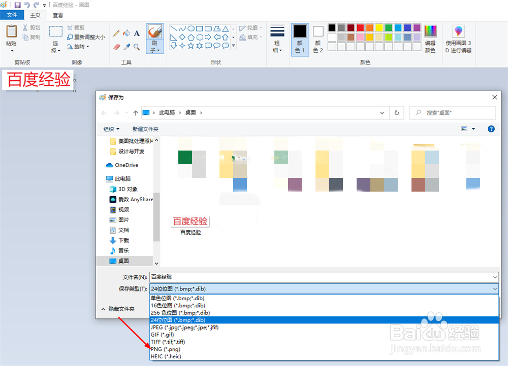The width and height of the screenshot is (508, 366).
Task: Switch to the View ribbon tab
Action: (58, 15)
